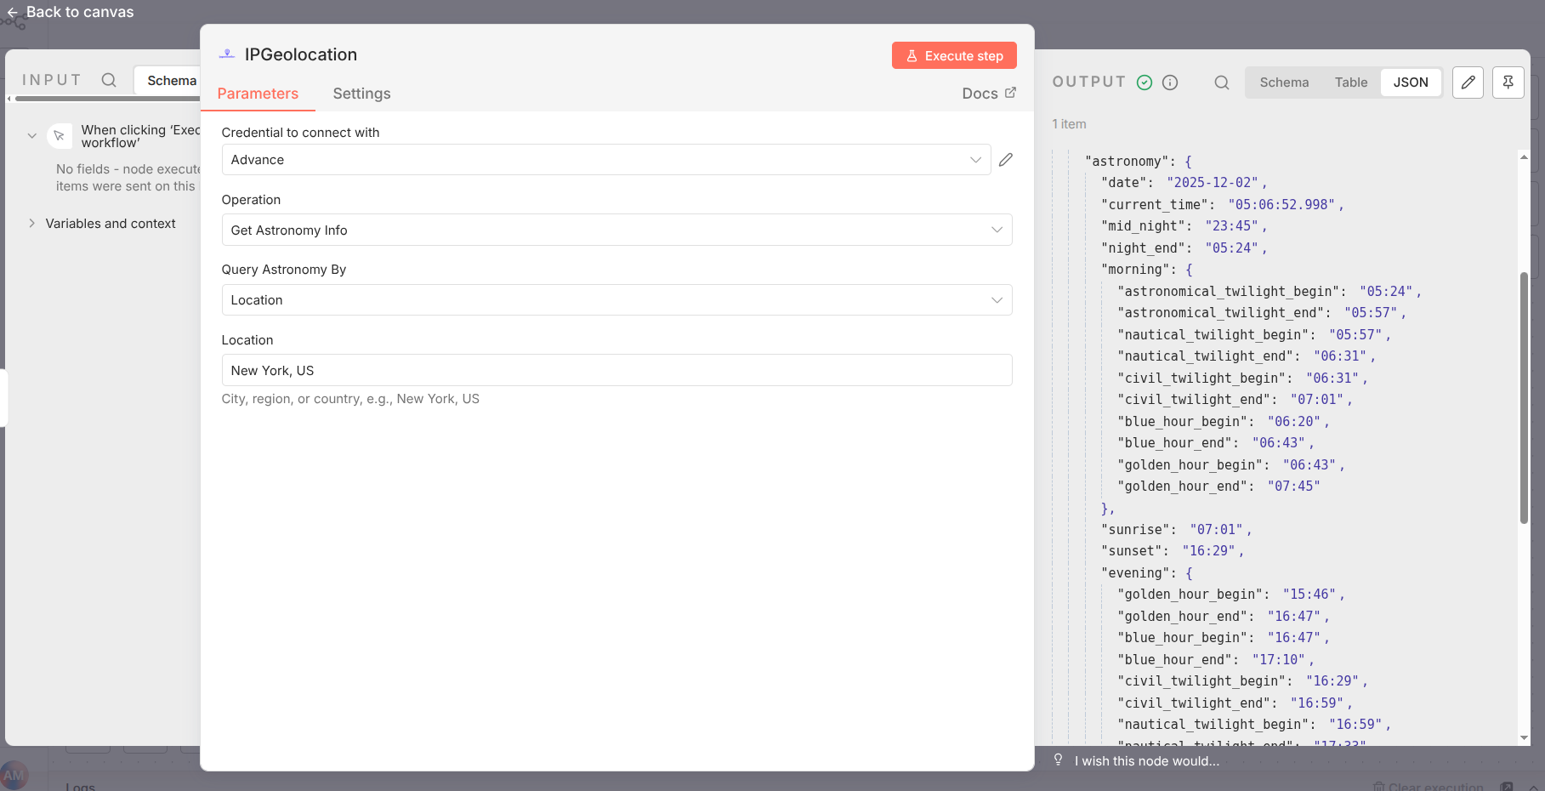
Task: Search the input panel with magnifier icon
Action: (x=109, y=80)
